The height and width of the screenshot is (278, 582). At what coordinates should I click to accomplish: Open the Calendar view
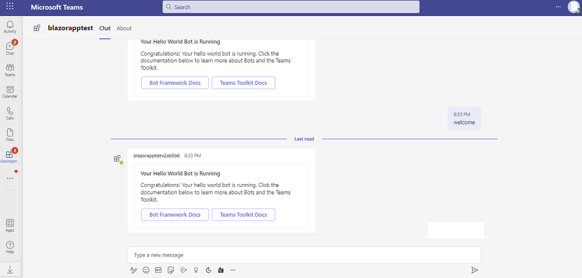10,92
